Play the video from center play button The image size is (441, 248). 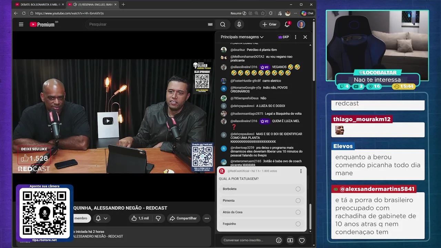[x=108, y=121]
